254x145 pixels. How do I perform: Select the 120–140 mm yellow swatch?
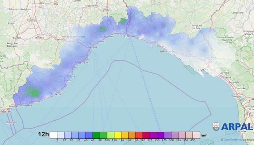click(118, 135)
